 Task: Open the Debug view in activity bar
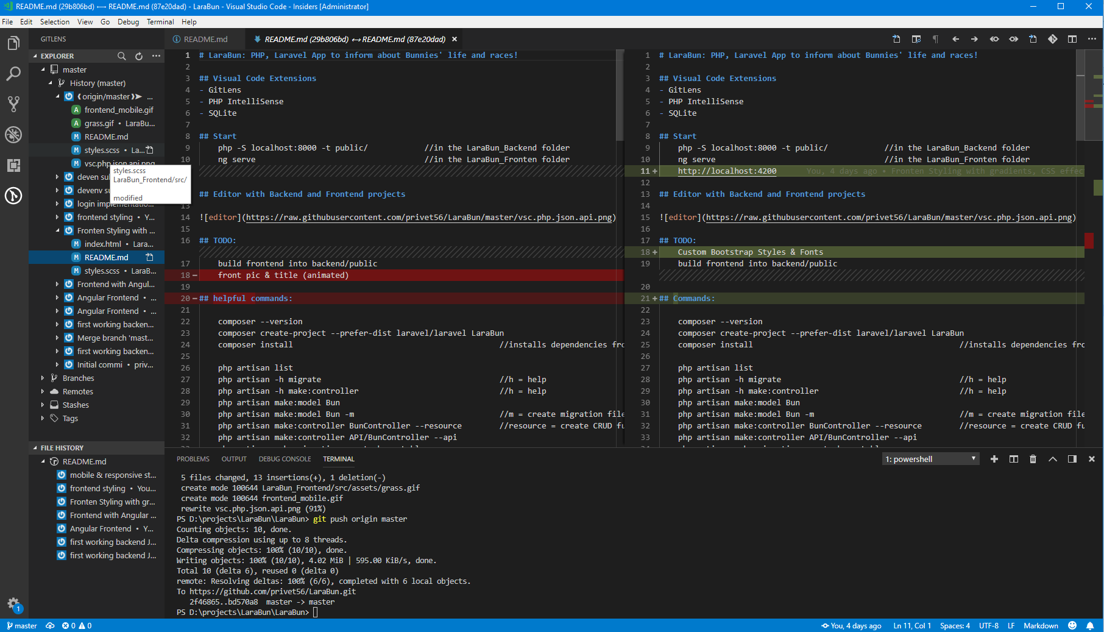point(13,135)
